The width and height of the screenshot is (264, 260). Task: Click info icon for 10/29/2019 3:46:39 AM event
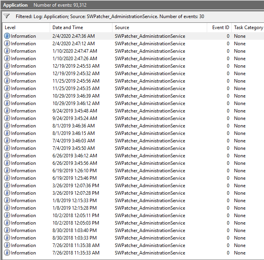click(7, 96)
